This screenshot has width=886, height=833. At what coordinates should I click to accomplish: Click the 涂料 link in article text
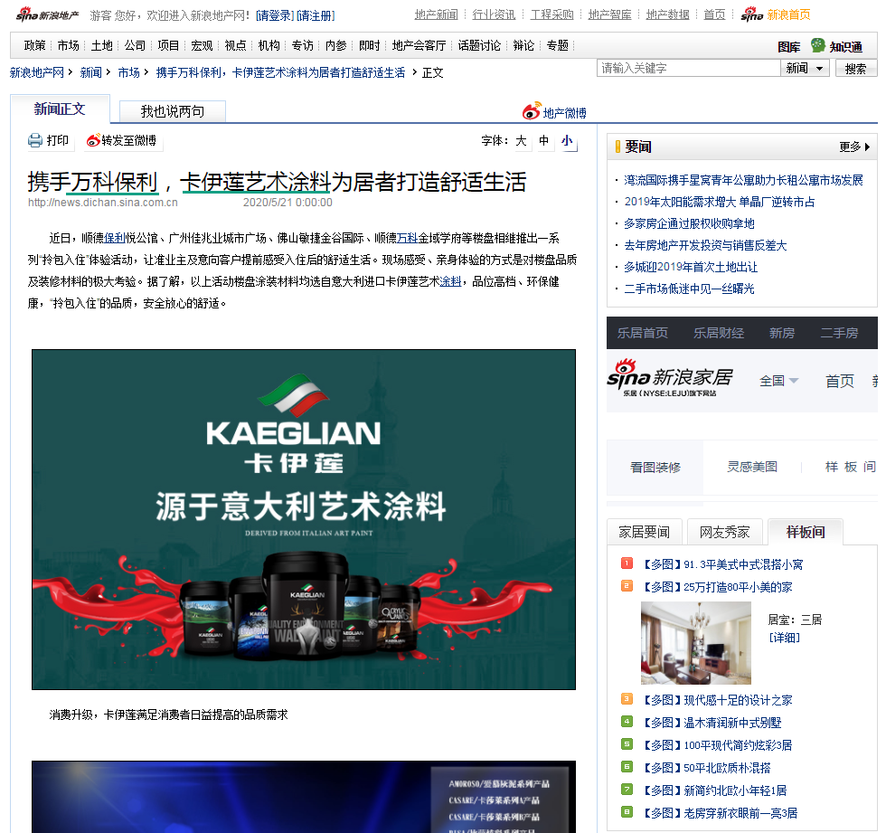451,281
